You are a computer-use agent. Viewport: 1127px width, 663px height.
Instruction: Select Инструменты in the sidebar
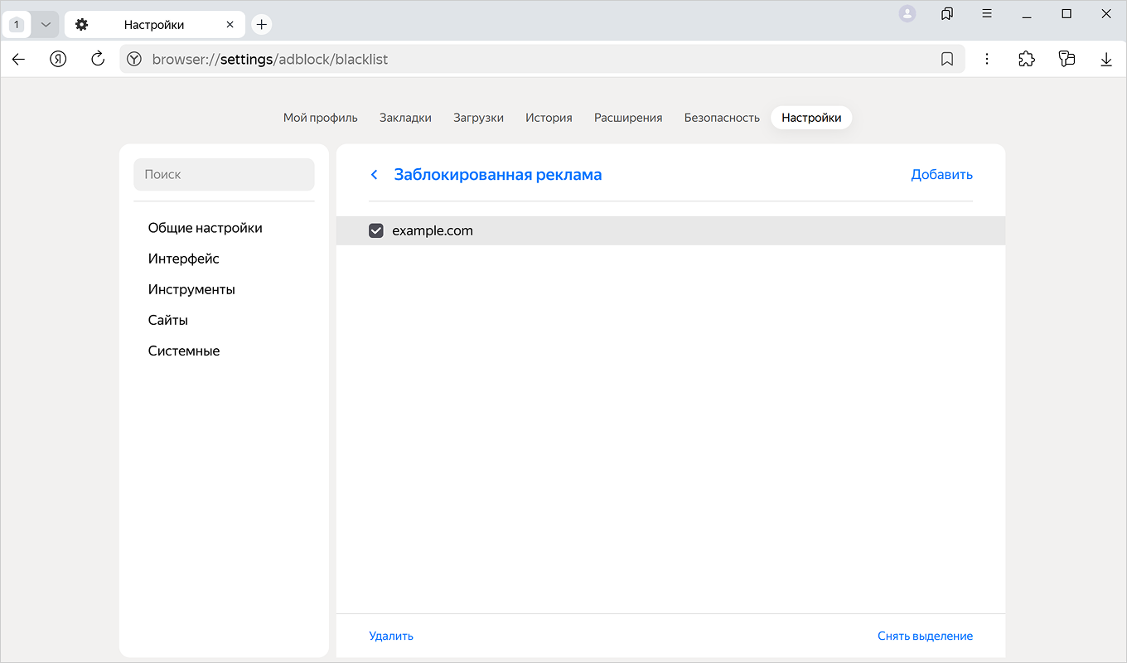click(x=191, y=289)
